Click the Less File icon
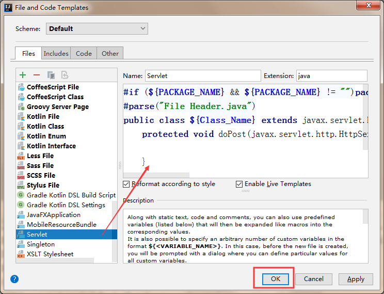 click(x=21, y=156)
